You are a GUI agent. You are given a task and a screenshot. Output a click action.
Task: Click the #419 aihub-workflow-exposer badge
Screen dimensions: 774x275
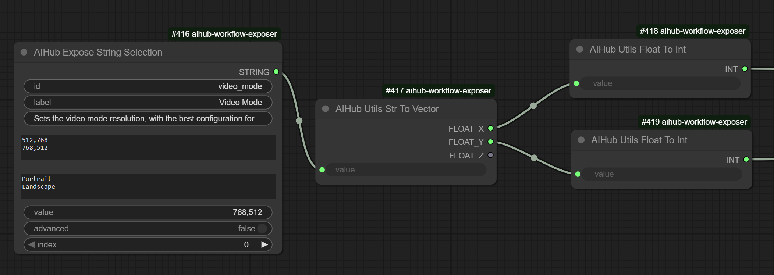694,122
